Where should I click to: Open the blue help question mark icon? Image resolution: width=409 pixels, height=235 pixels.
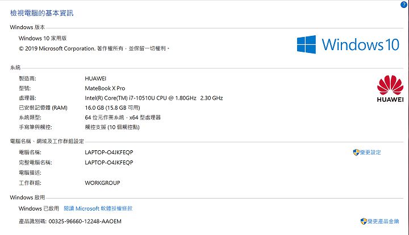click(x=404, y=5)
